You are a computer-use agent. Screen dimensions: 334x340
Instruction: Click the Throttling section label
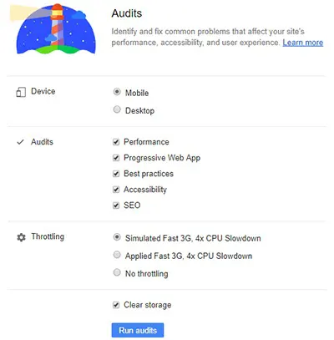click(x=48, y=236)
